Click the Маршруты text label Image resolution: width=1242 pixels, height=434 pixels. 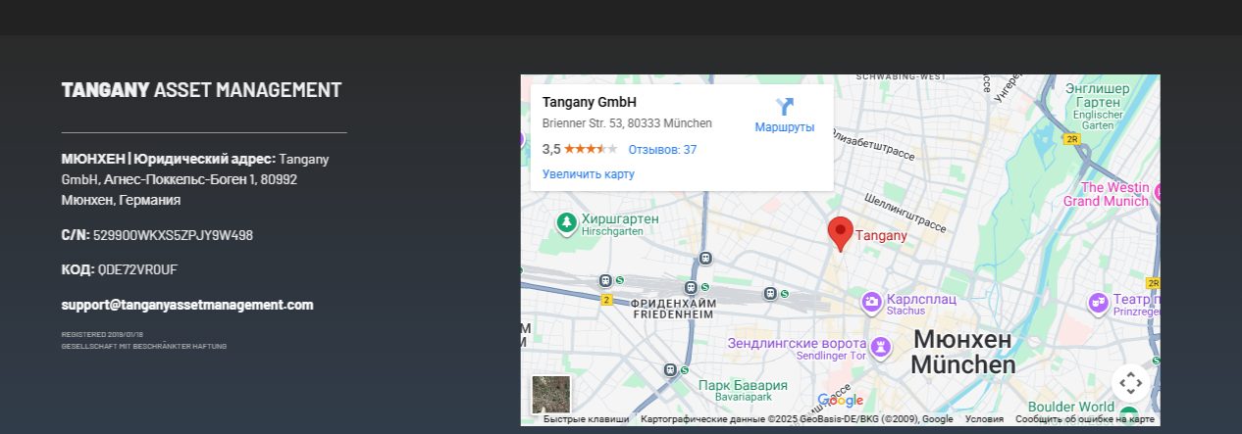pyautogui.click(x=785, y=127)
